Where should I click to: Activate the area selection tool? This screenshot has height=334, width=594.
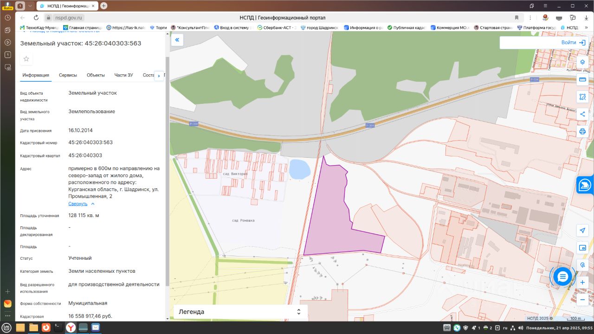click(582, 97)
